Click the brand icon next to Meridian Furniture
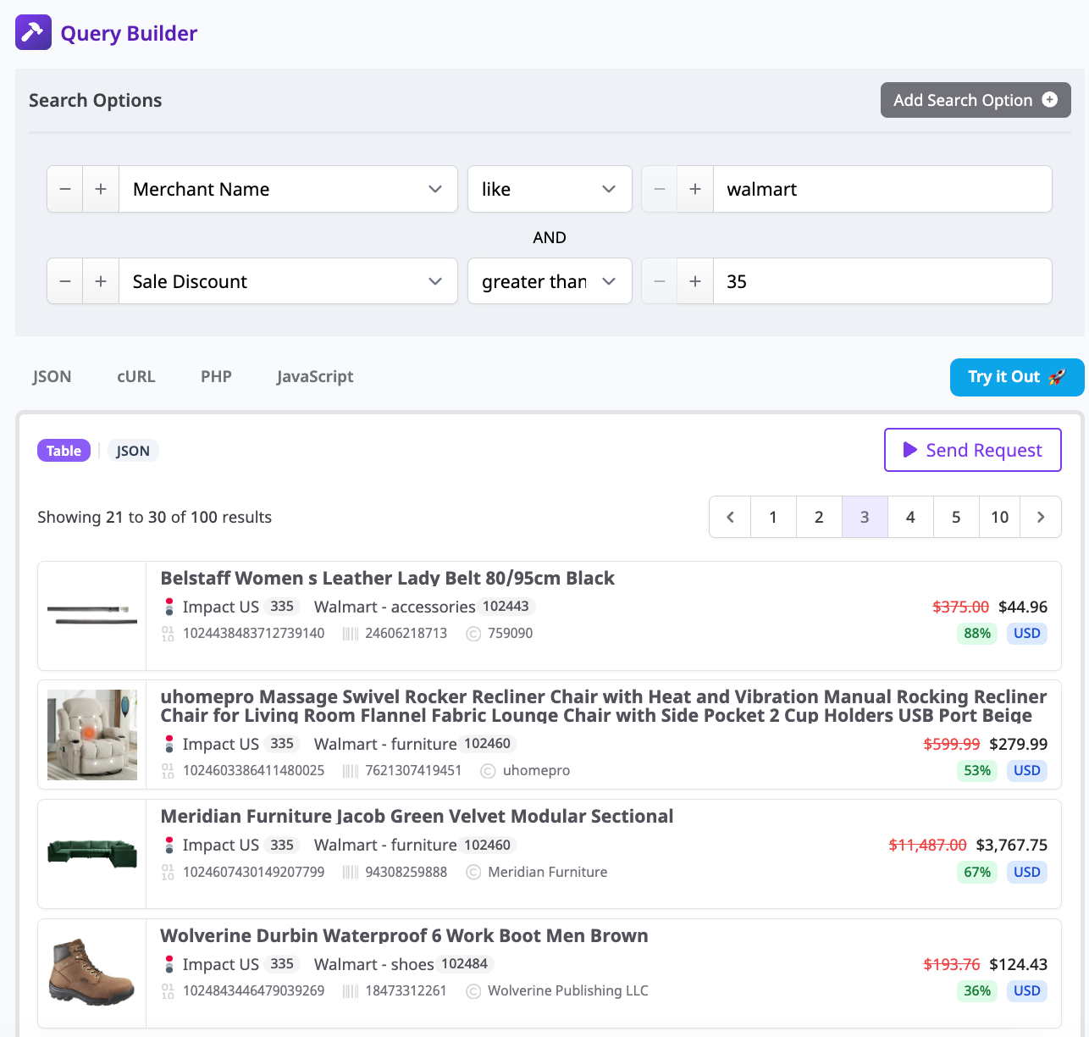The width and height of the screenshot is (1089, 1037). (474, 872)
